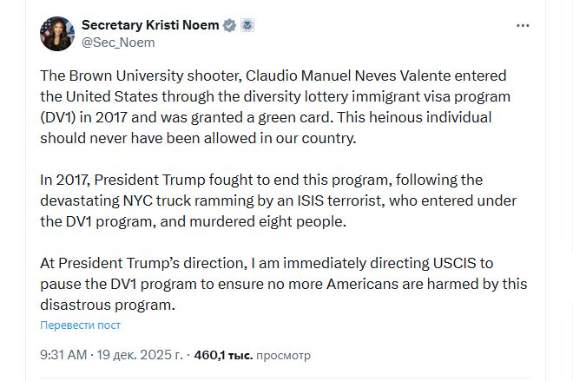573x381 pixels.
Task: Open Kristi Noem's profile avatar
Action: 57,34
